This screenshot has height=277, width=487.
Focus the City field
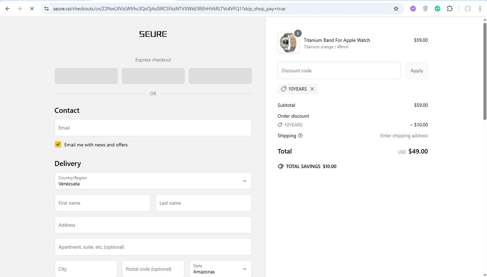point(86,269)
